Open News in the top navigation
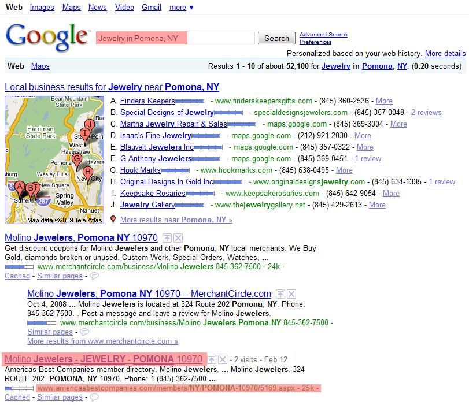 tap(98, 8)
